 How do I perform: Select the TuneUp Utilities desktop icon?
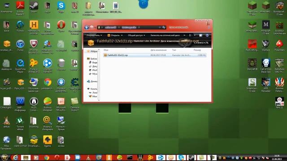point(34,66)
